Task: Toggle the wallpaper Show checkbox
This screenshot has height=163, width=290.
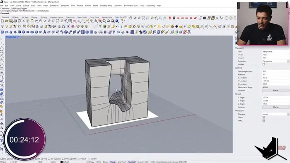Action: [263, 117]
